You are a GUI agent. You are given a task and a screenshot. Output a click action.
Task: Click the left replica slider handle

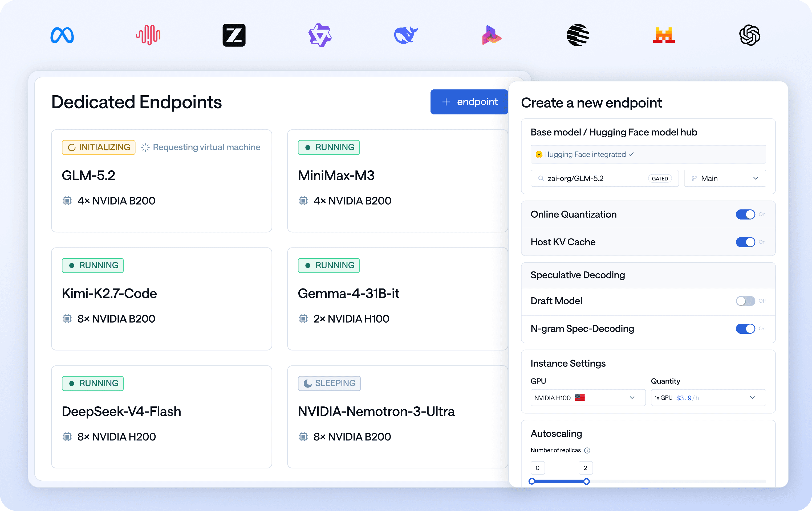coord(532,481)
